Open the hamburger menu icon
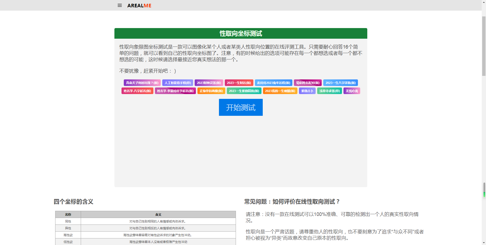This screenshot has height=245, width=486. click(x=120, y=5)
